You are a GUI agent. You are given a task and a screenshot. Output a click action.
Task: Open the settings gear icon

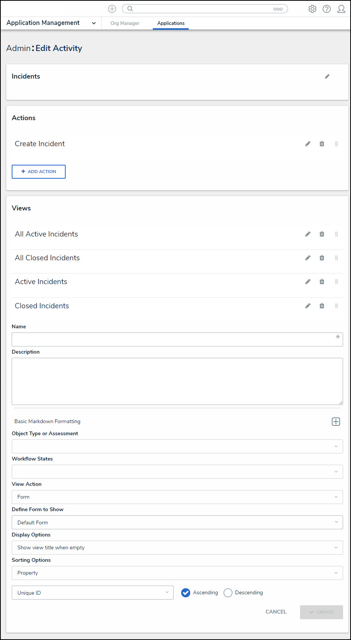pos(312,9)
